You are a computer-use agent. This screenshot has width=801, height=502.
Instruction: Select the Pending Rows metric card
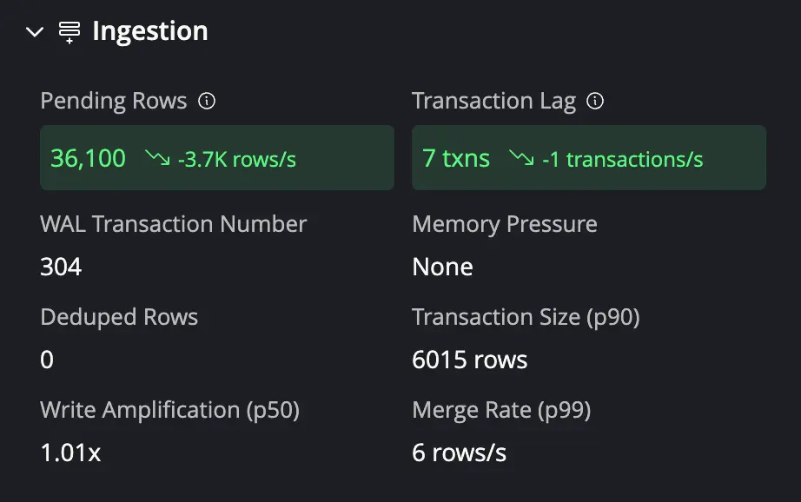click(216, 157)
